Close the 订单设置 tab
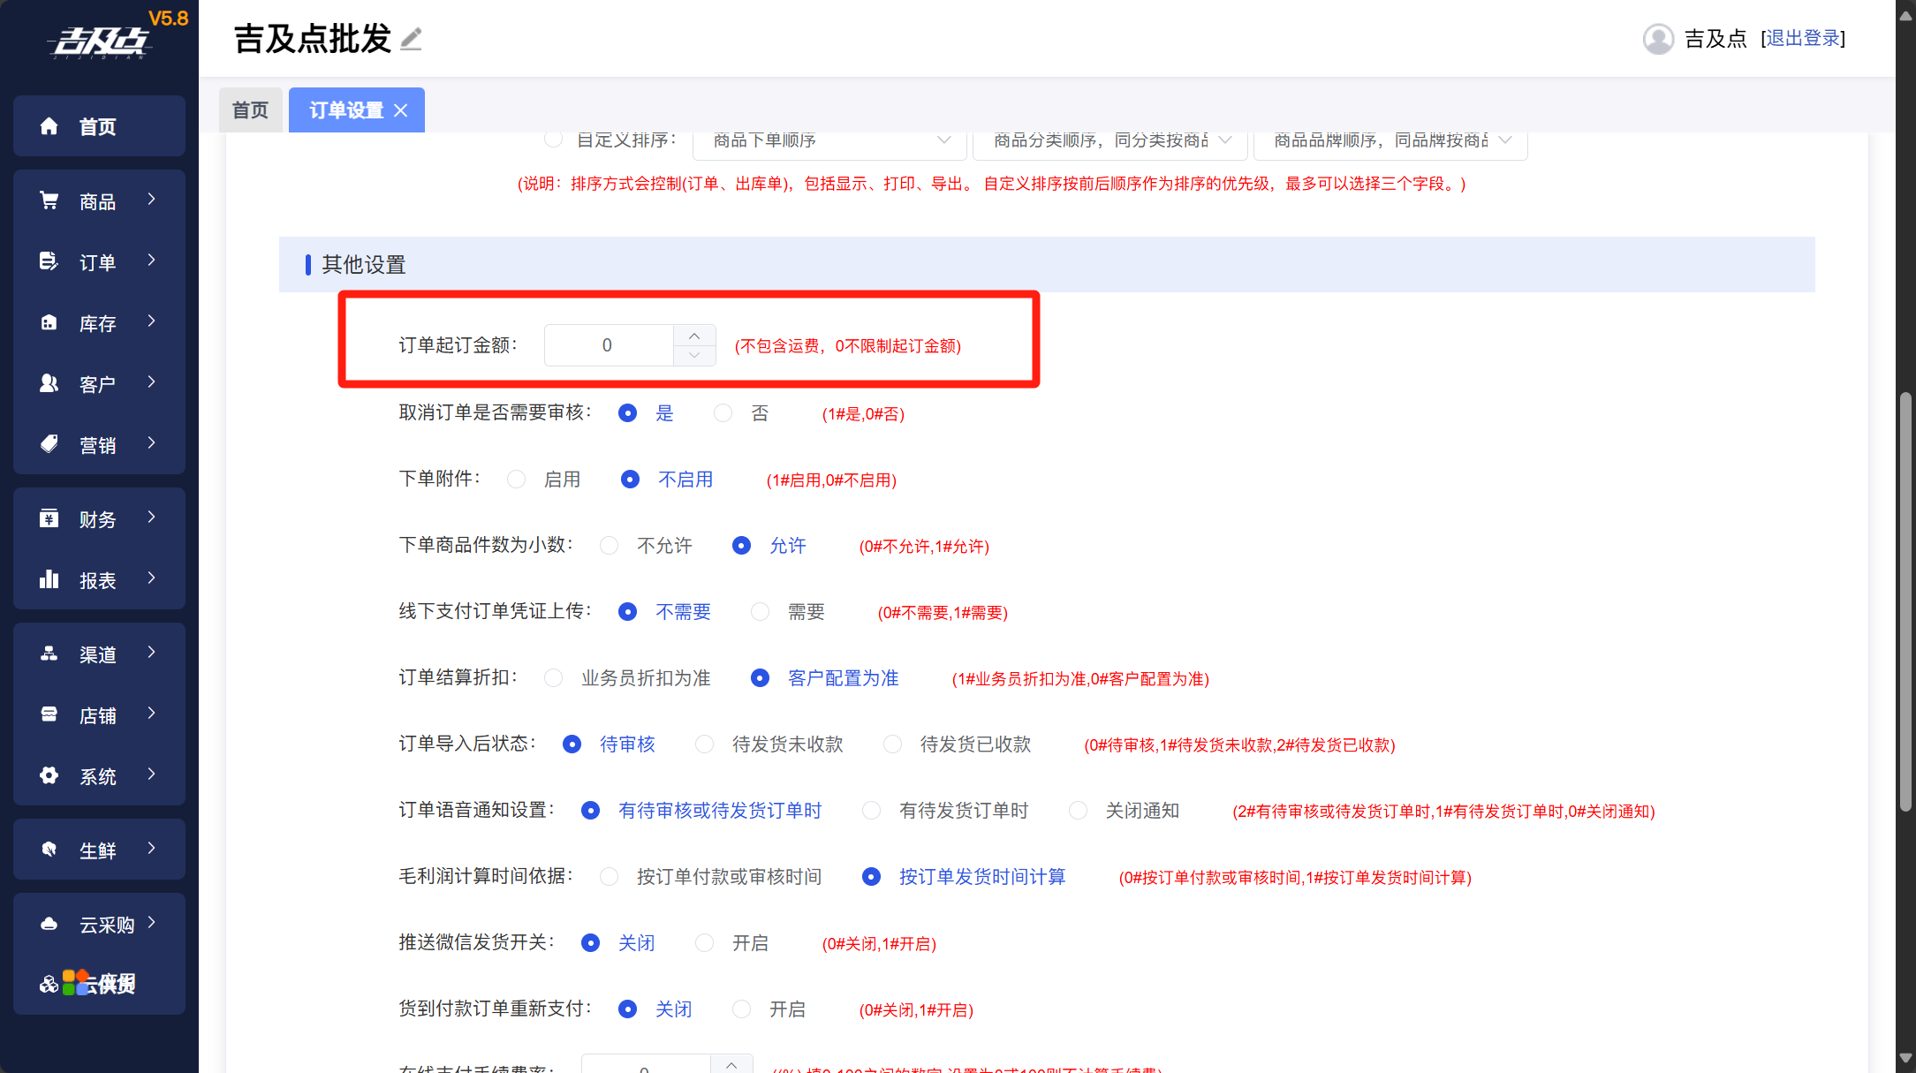 pyautogui.click(x=401, y=110)
